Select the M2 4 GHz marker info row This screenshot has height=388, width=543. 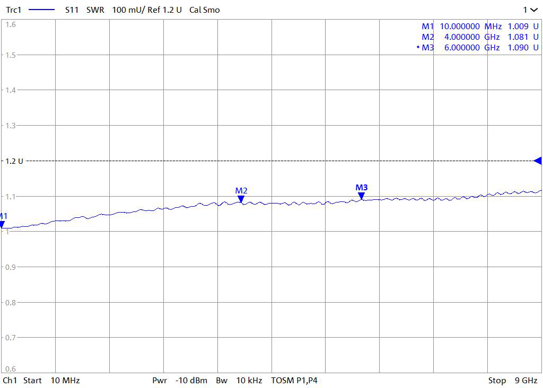(x=480, y=37)
